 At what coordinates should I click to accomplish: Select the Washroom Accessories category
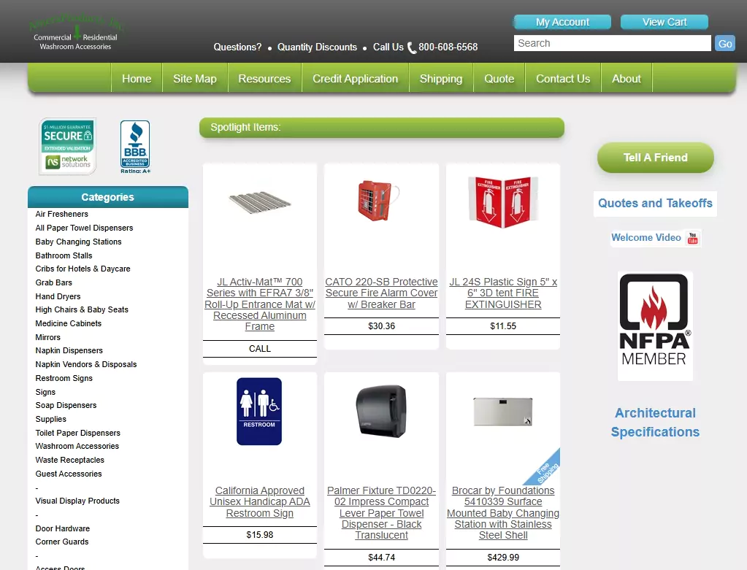pyautogui.click(x=77, y=446)
